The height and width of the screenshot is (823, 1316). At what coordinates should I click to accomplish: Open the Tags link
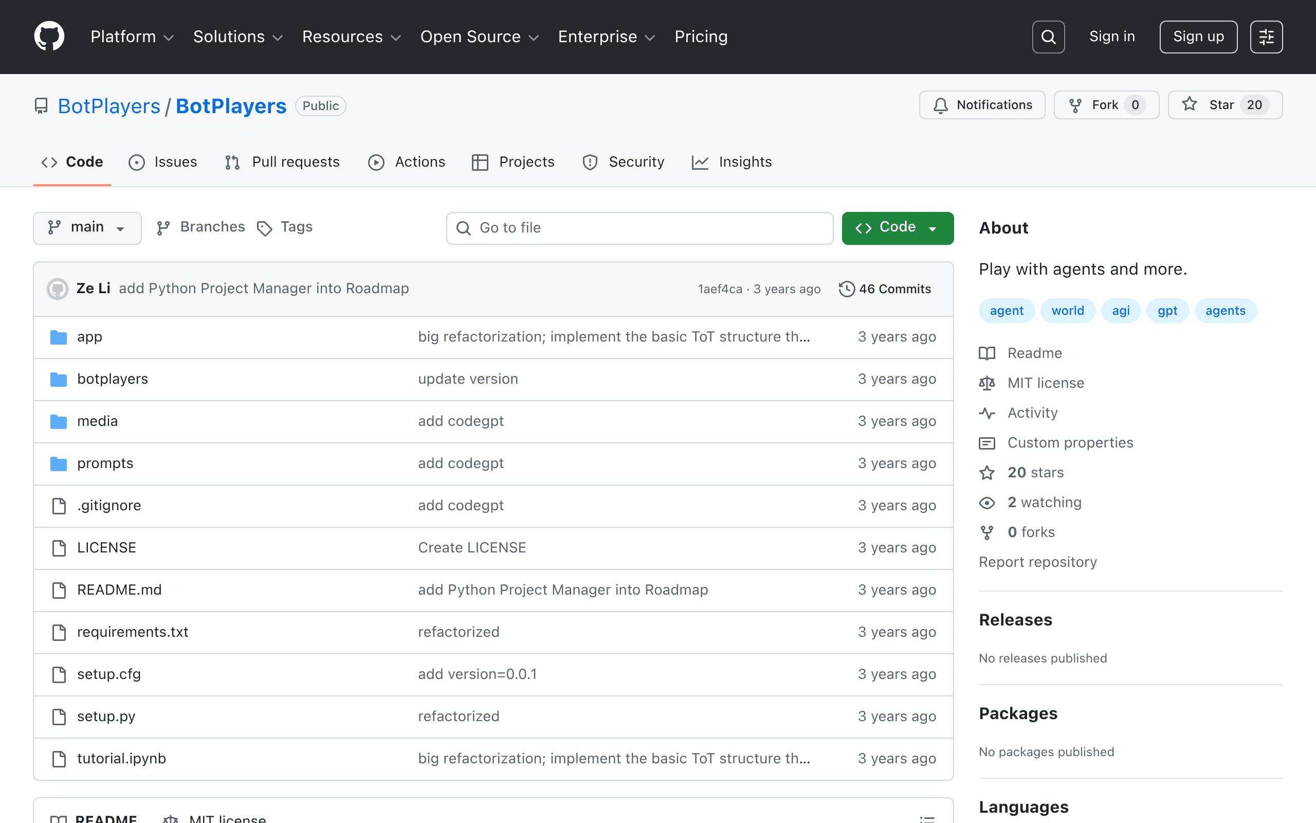[x=284, y=227]
